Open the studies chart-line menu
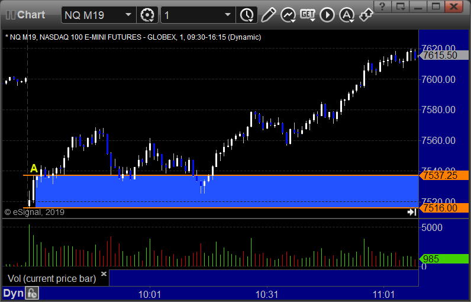This screenshot has height=302, width=471. (288, 15)
